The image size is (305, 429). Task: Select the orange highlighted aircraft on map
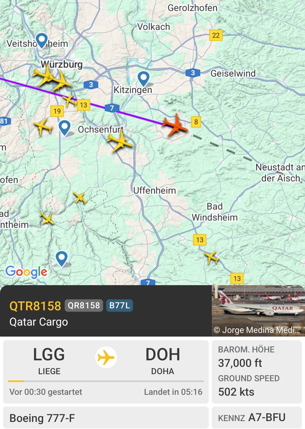(175, 125)
